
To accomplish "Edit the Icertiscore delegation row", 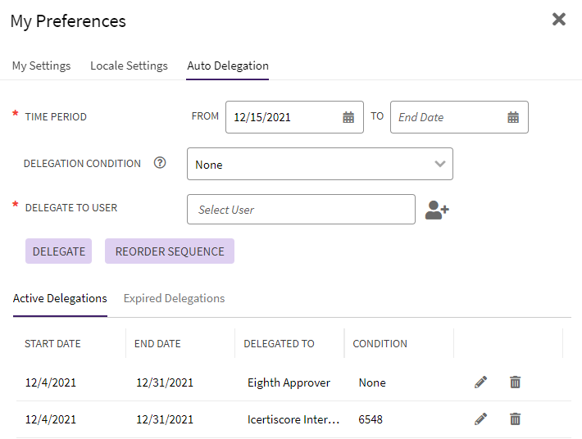I will coord(480,419).
